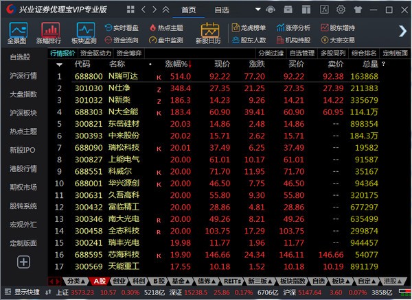Open the 股东人数 shareholder count tool
Screen dimensions: 412x300
coord(249,40)
